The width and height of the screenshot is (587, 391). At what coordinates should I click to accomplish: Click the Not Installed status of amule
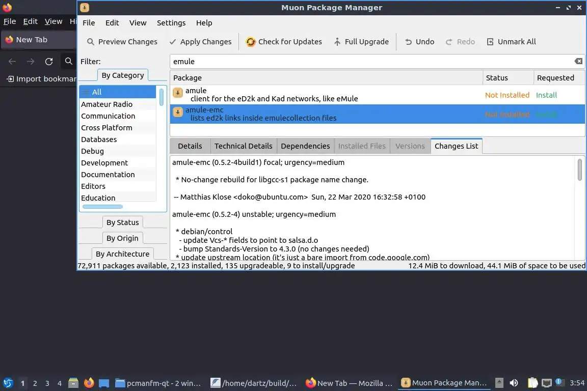[507, 95]
